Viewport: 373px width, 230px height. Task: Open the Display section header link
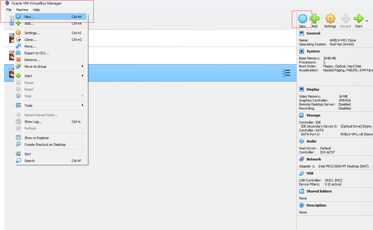click(x=313, y=89)
